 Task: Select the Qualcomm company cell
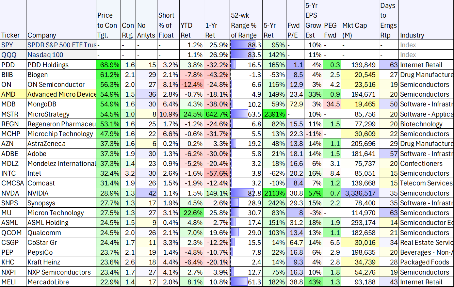pyautogui.click(x=61, y=233)
